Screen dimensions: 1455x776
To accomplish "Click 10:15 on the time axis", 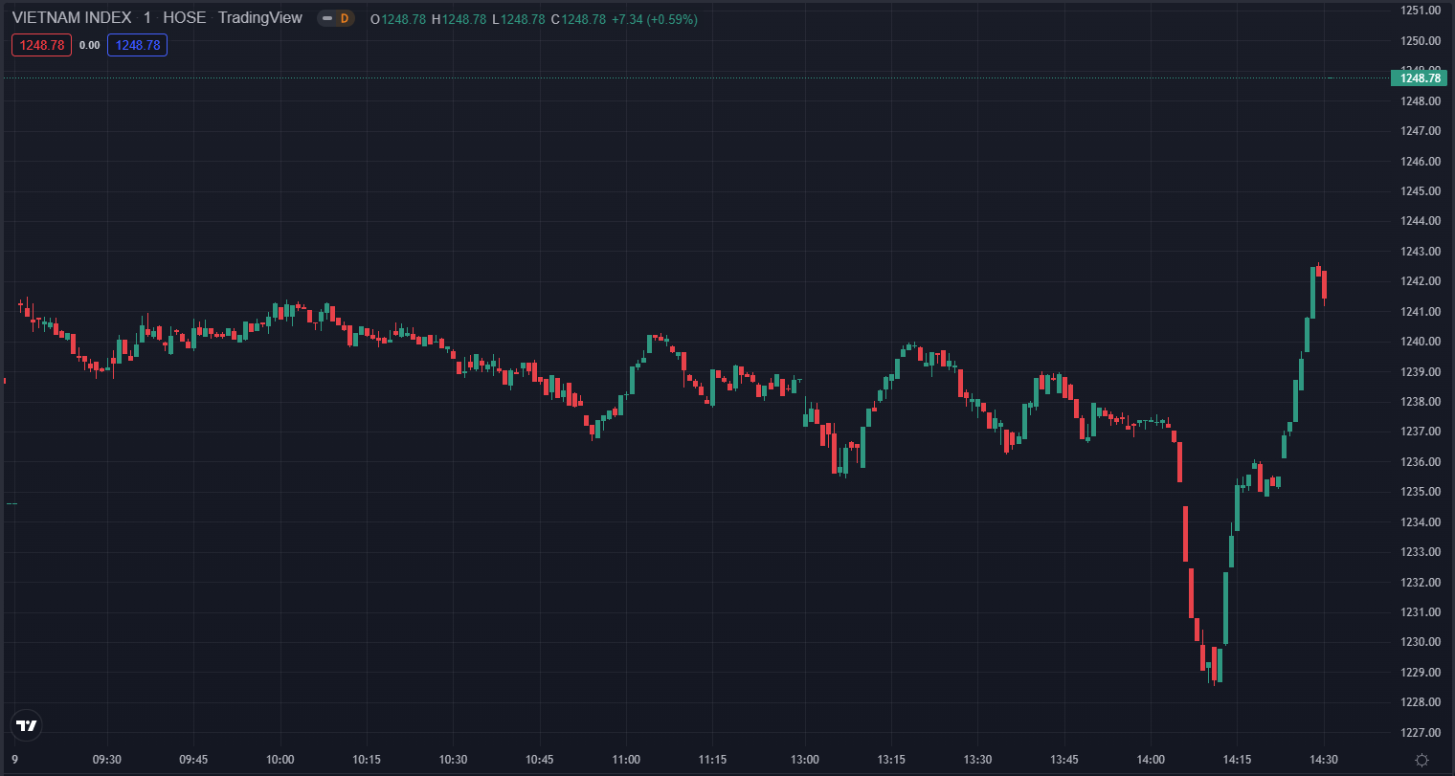I will pyautogui.click(x=367, y=760).
